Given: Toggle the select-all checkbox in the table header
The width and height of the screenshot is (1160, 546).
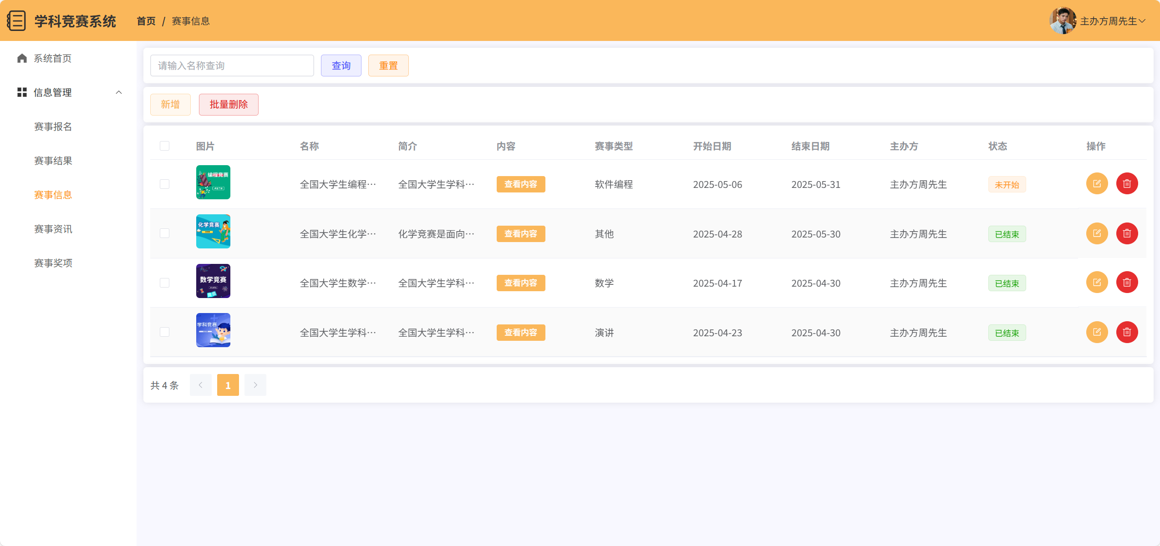Looking at the screenshot, I should click(x=164, y=146).
